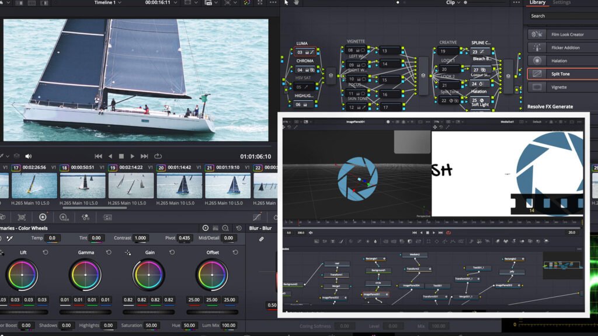Adjust the Gamma master wheel slider
This screenshot has height=336, width=598.
tap(85, 313)
